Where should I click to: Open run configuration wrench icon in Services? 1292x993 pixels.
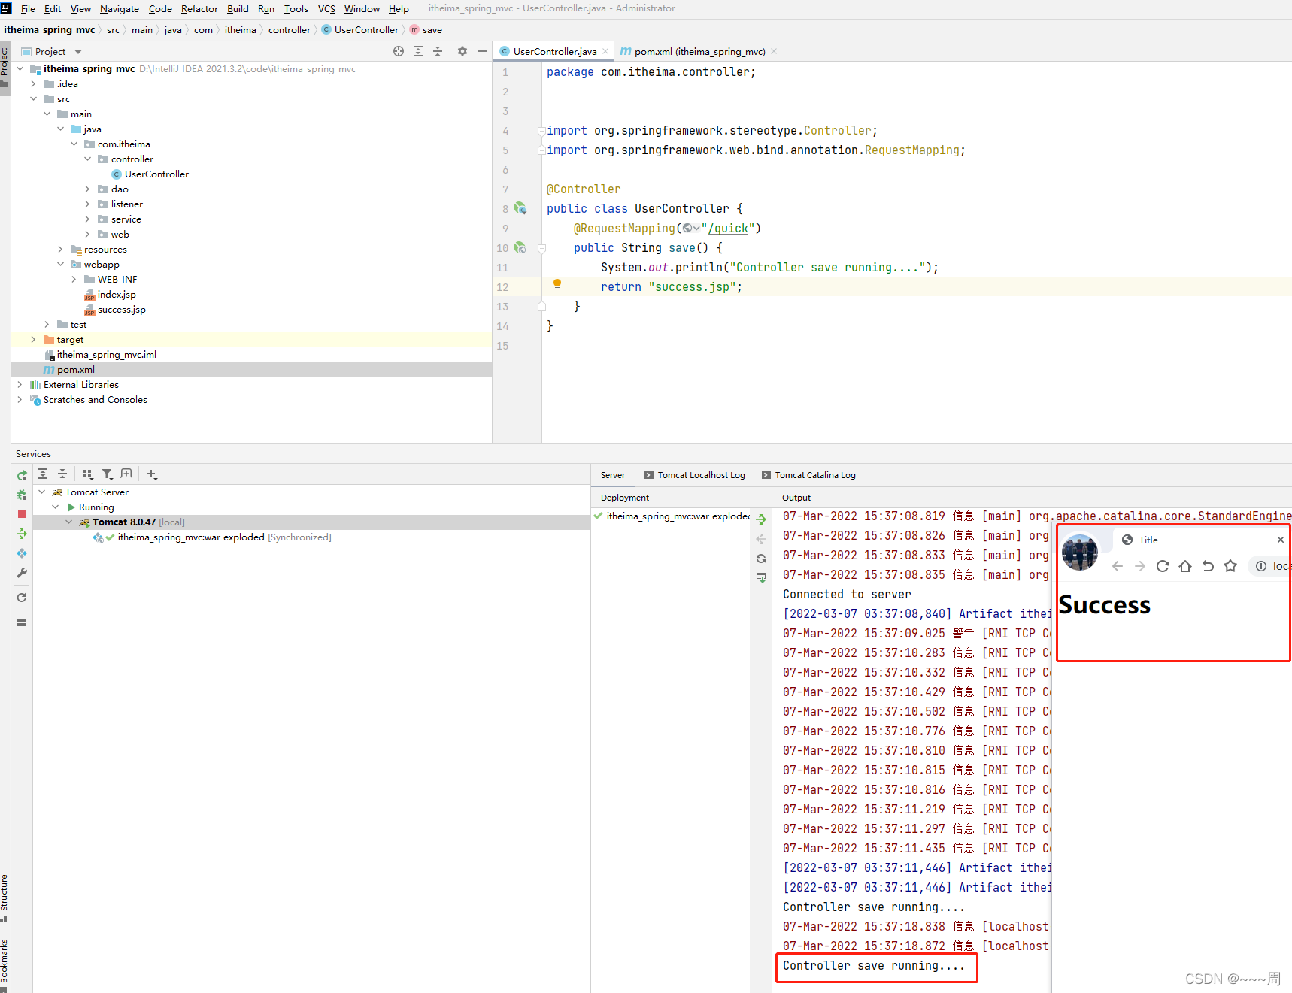pos(22,573)
